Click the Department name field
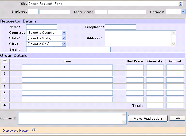The height and width of the screenshot is (136, 186). click(x=127, y=12)
